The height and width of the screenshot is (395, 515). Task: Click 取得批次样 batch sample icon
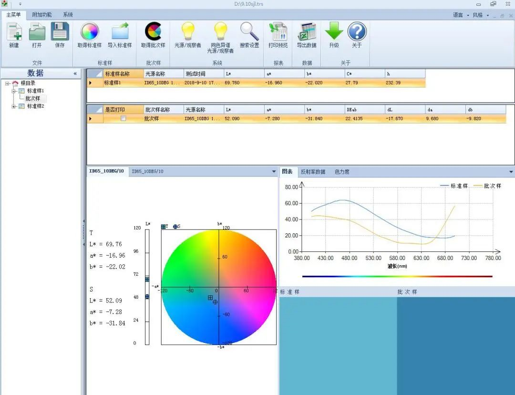pos(153,32)
